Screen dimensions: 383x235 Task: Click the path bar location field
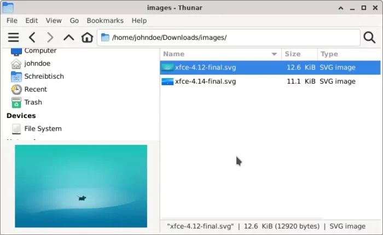[x=229, y=38]
